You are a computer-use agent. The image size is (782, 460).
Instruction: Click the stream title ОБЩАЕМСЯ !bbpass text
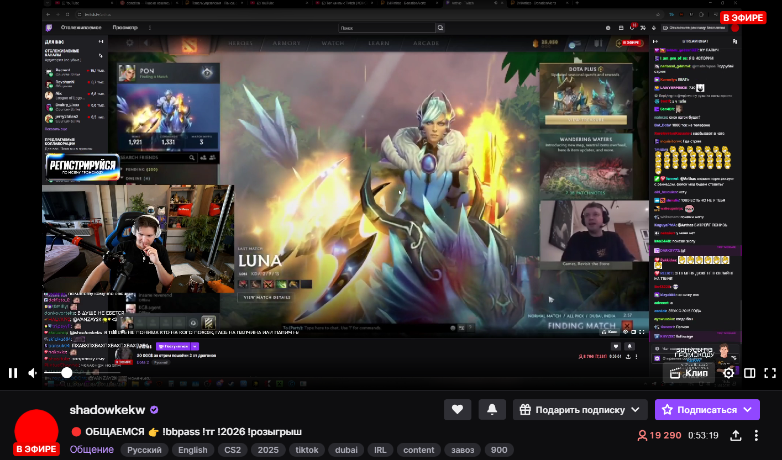186,432
